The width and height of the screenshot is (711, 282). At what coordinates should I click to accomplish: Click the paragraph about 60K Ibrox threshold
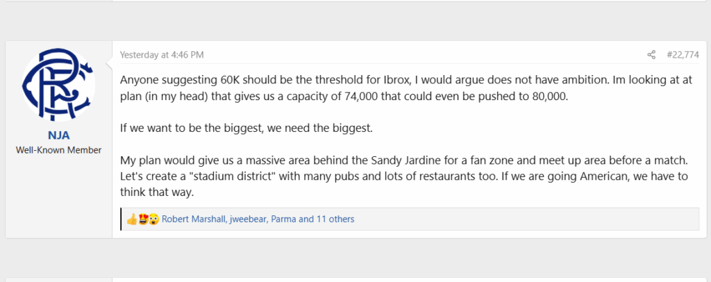click(406, 88)
